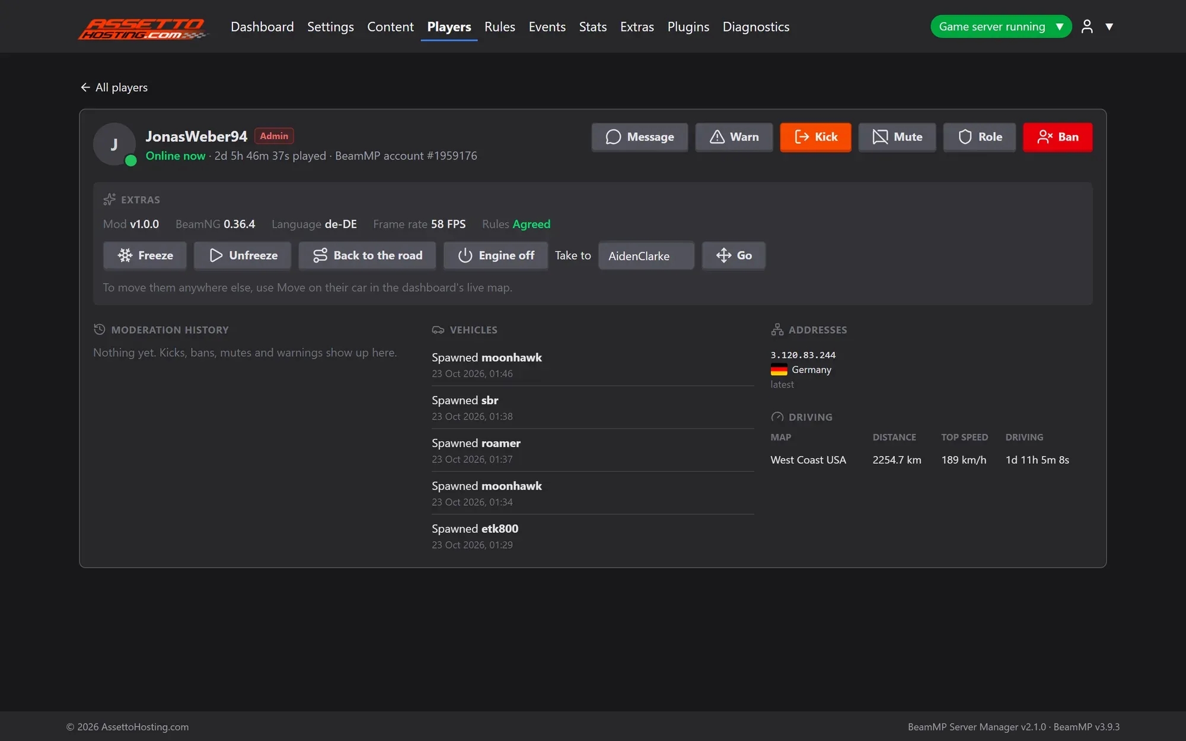Click the Extras section sparkle icon
The height and width of the screenshot is (741, 1186).
point(109,199)
